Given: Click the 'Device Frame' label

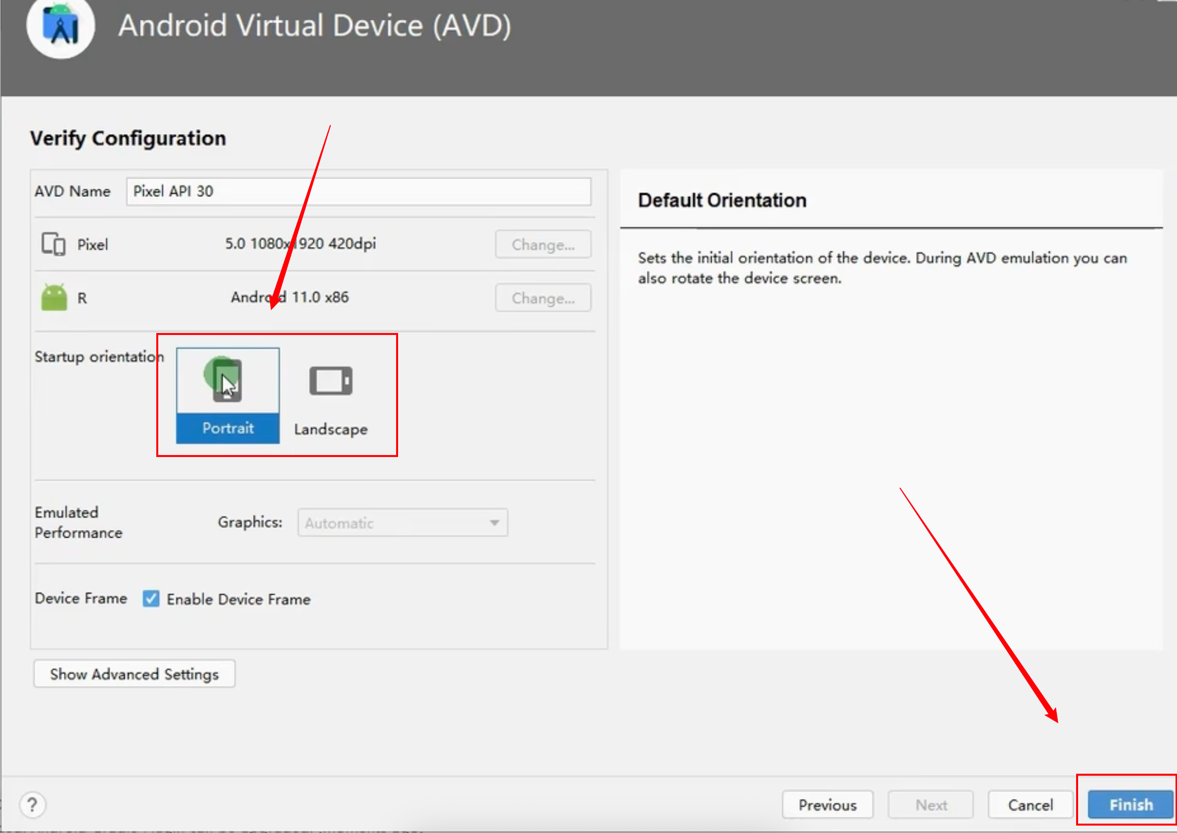Looking at the screenshot, I should coord(81,599).
